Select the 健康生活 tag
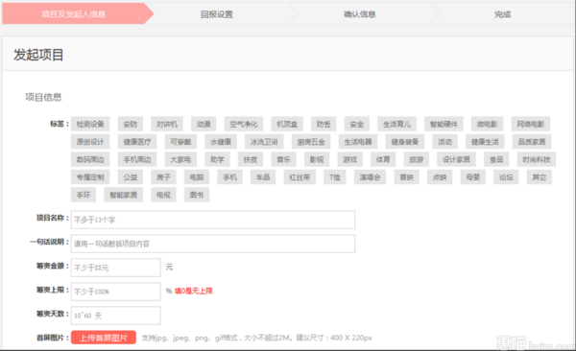 tap(485, 142)
